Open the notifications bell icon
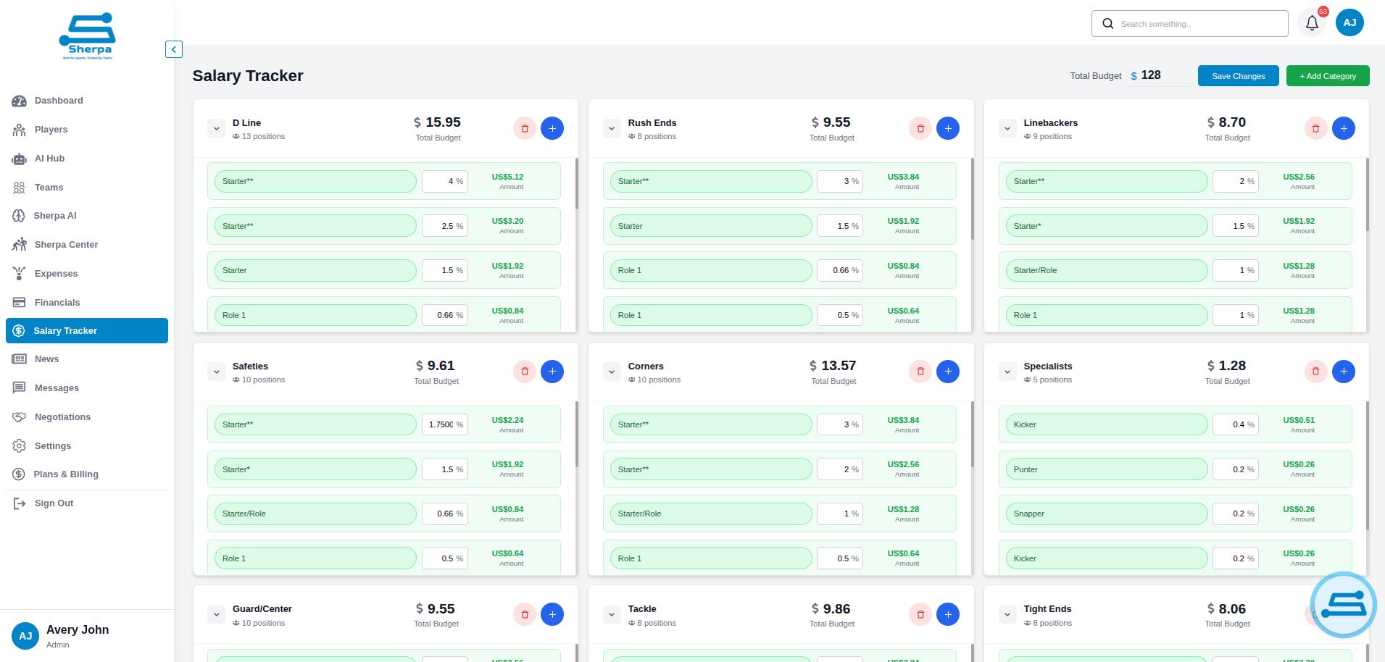1385x662 pixels. click(1312, 23)
